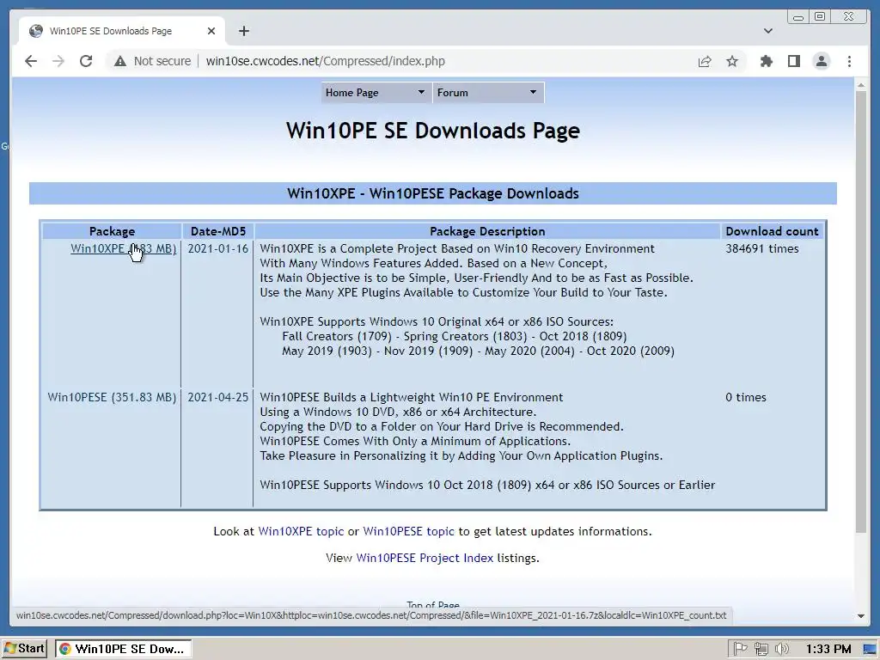This screenshot has height=660, width=880.
Task: Open the network tray icon
Action: [761, 650]
